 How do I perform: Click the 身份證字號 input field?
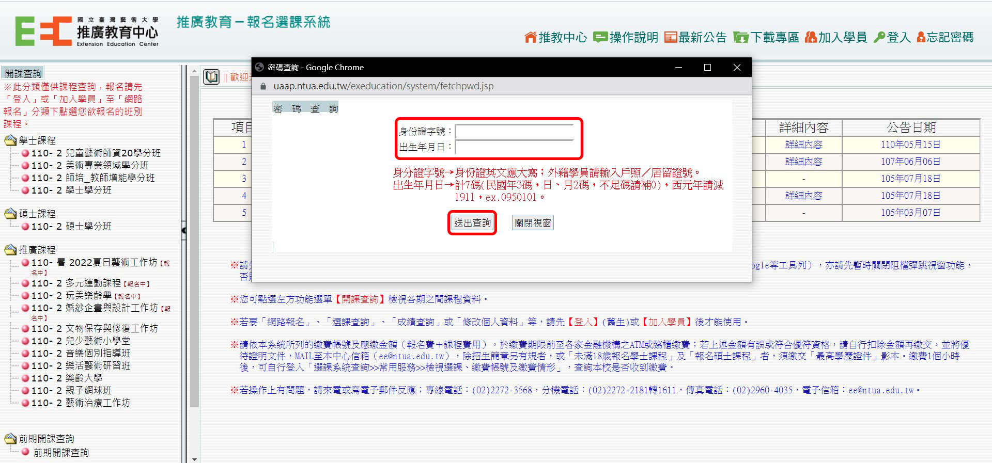tap(515, 132)
